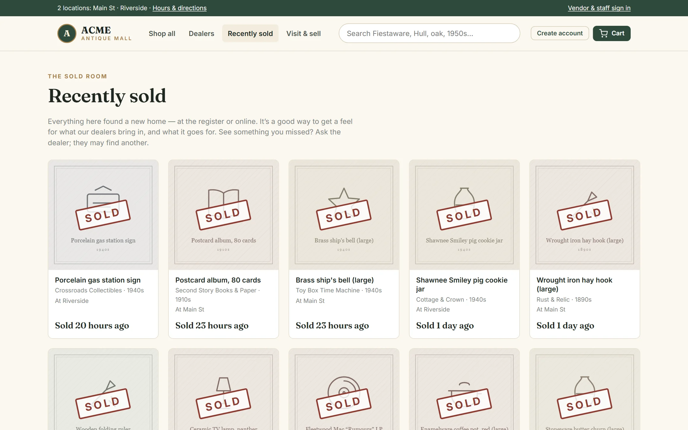This screenshot has height=430, width=688.
Task: Select the Brass ship's bell (large) title
Action: [335, 280]
